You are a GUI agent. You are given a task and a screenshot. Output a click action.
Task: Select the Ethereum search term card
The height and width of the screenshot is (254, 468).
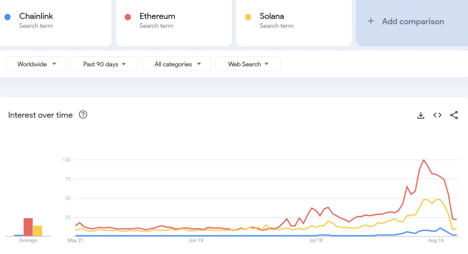click(x=173, y=23)
